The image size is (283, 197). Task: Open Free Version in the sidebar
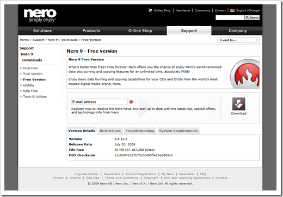coord(34,79)
